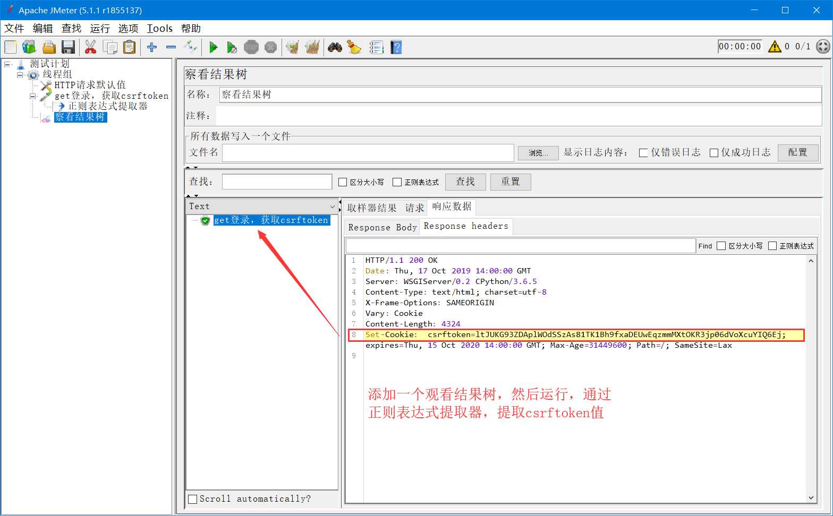Switch to 响应数据 tab
Image resolution: width=833 pixels, height=516 pixels.
point(452,207)
